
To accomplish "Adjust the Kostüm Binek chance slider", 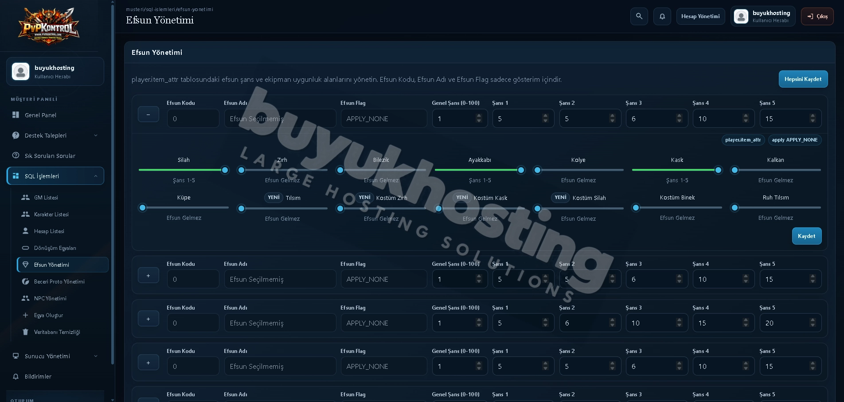I will [x=677, y=207].
